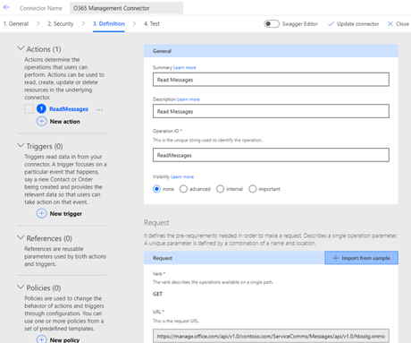Collapse the Actions section

[21, 48]
